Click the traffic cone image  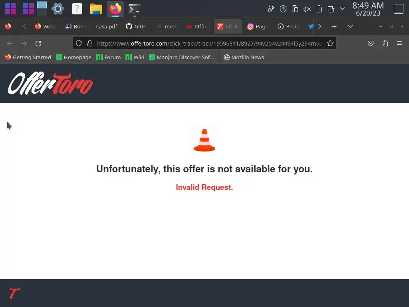[x=204, y=140]
